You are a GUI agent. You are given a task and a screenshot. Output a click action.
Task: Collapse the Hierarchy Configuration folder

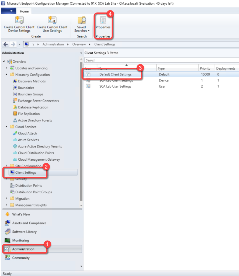[x=7, y=75]
